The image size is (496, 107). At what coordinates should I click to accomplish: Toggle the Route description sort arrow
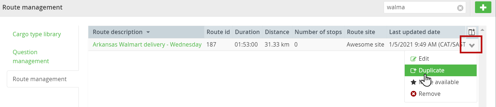pyautogui.click(x=148, y=32)
